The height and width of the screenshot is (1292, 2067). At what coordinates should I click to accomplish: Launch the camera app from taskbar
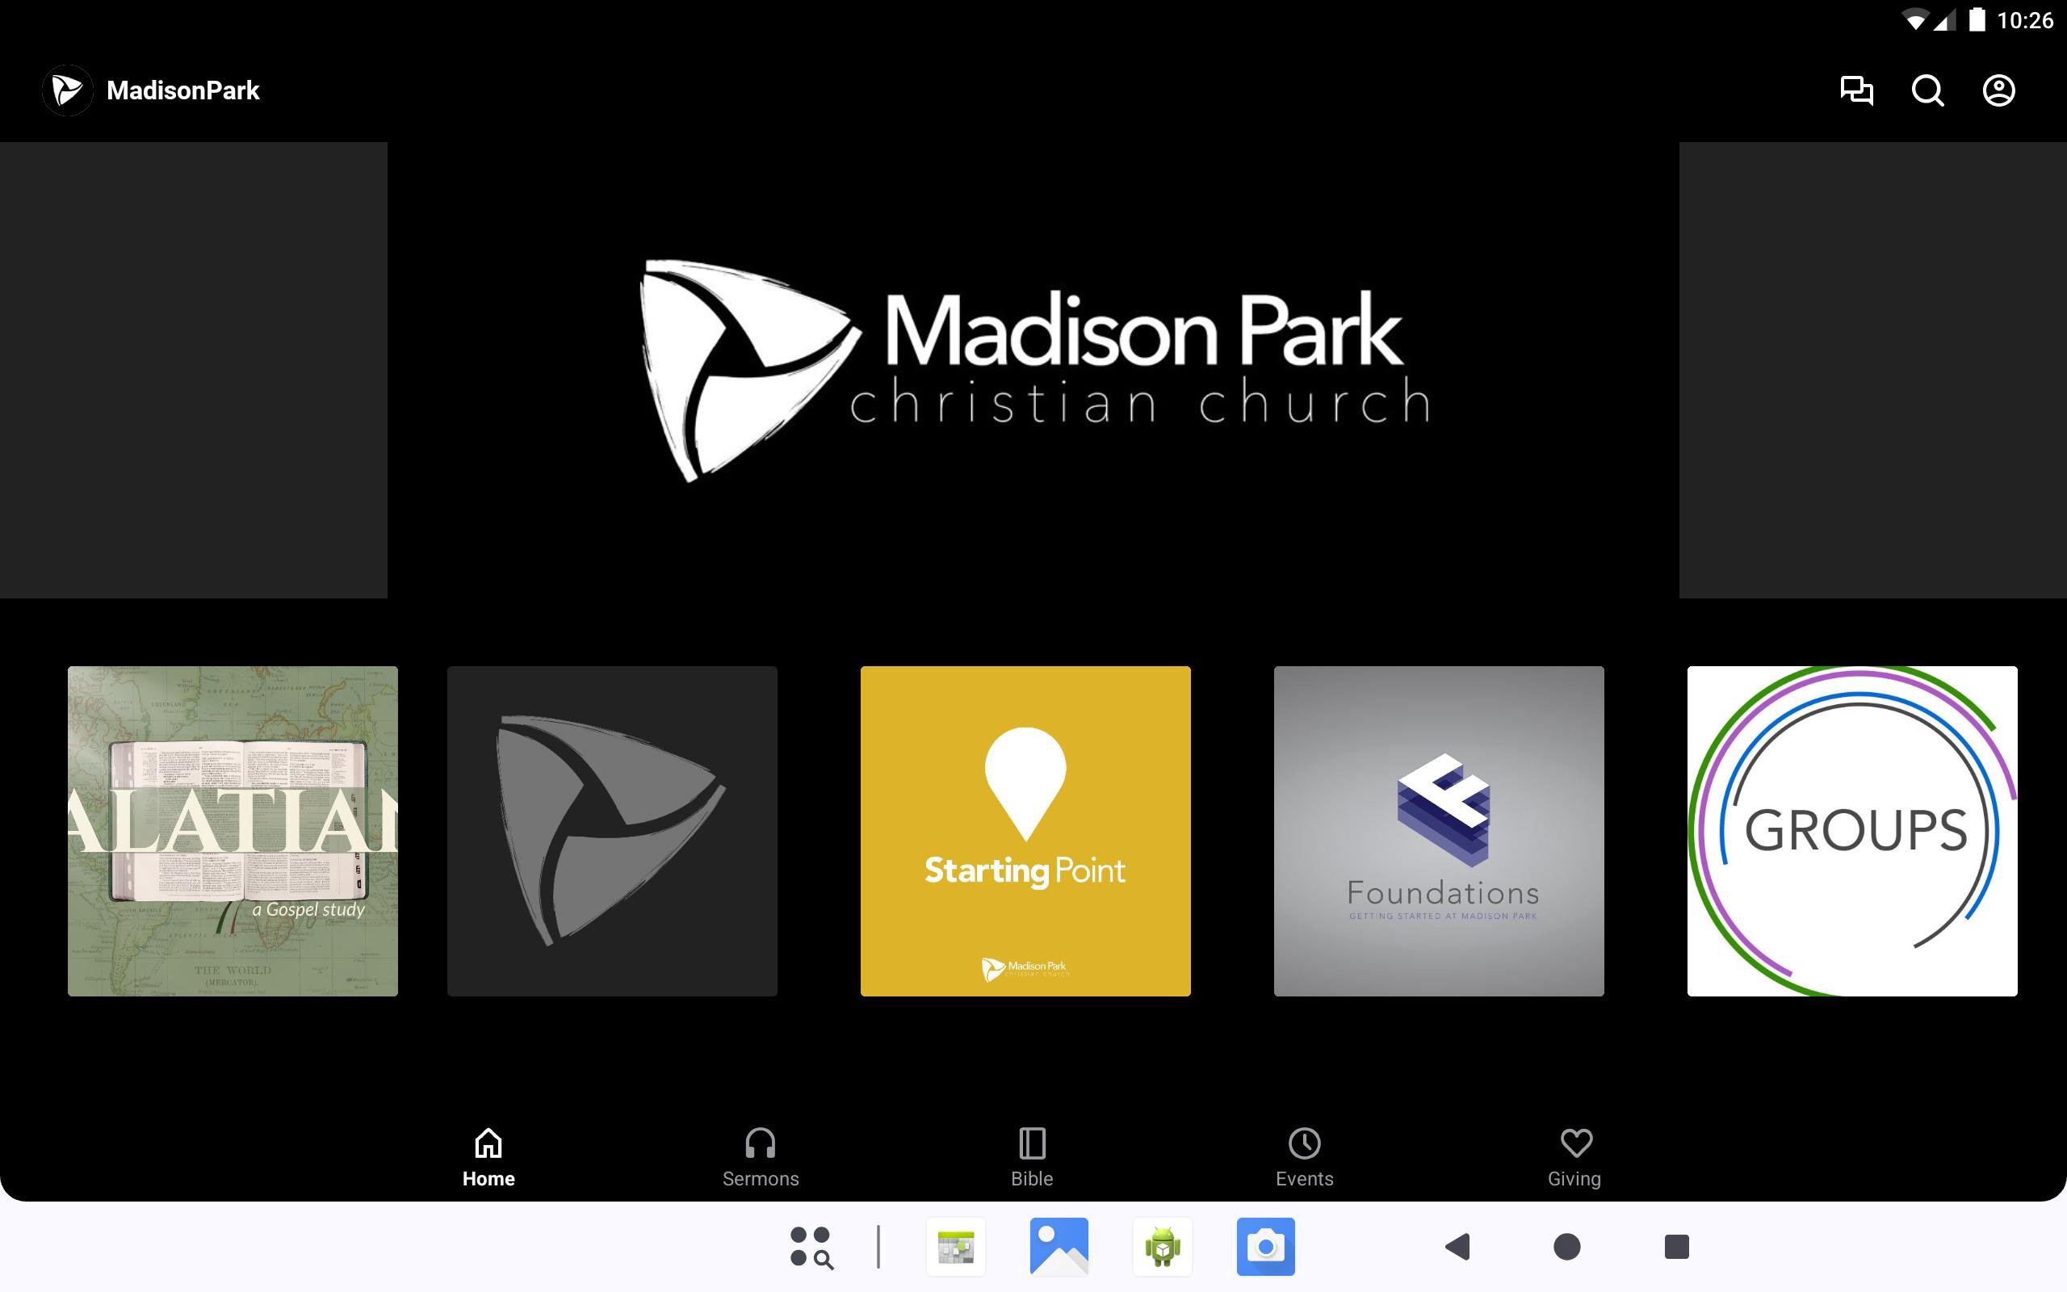click(1265, 1247)
